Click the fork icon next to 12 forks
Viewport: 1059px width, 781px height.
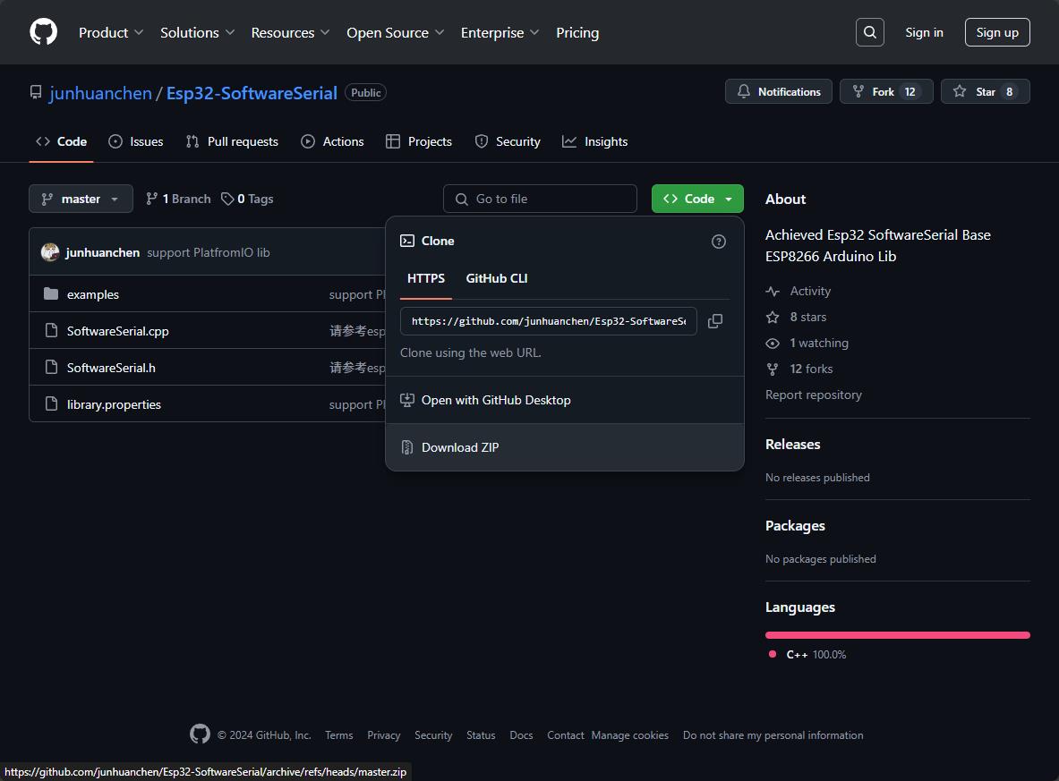click(773, 369)
